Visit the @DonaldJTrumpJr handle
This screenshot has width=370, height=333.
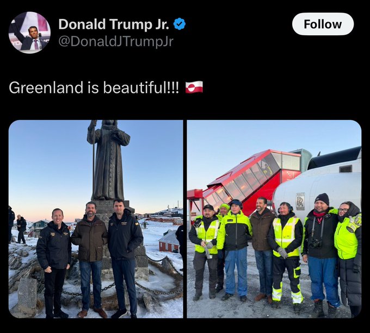pos(115,41)
